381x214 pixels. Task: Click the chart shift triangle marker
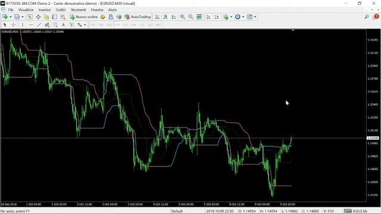(x=293, y=30)
